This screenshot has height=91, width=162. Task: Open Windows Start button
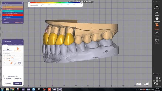(x=2, y=89)
